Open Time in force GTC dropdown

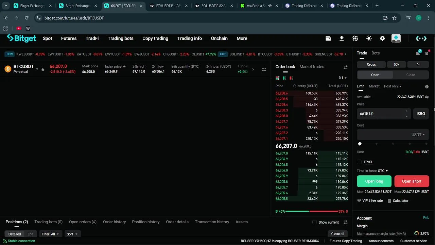[x=383, y=171]
